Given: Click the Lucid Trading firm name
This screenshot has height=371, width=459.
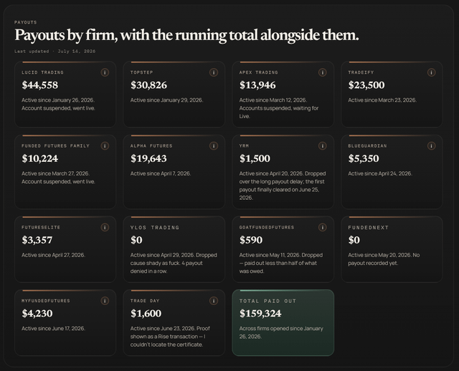Looking at the screenshot, I should [42, 72].
